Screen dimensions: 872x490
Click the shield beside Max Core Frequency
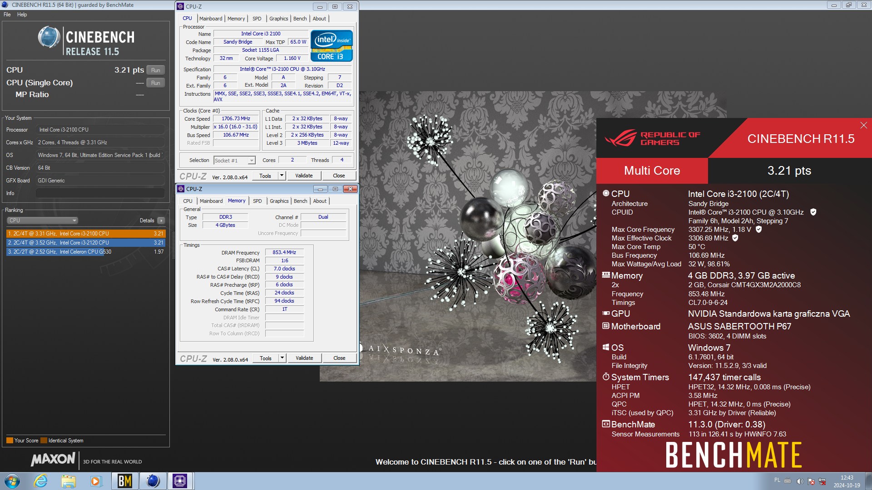tap(758, 230)
